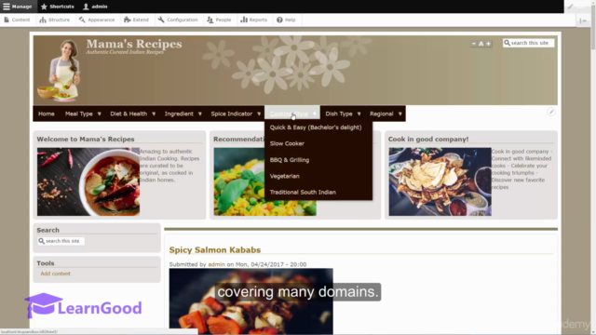Open the Diet & Health menu

pos(129,114)
